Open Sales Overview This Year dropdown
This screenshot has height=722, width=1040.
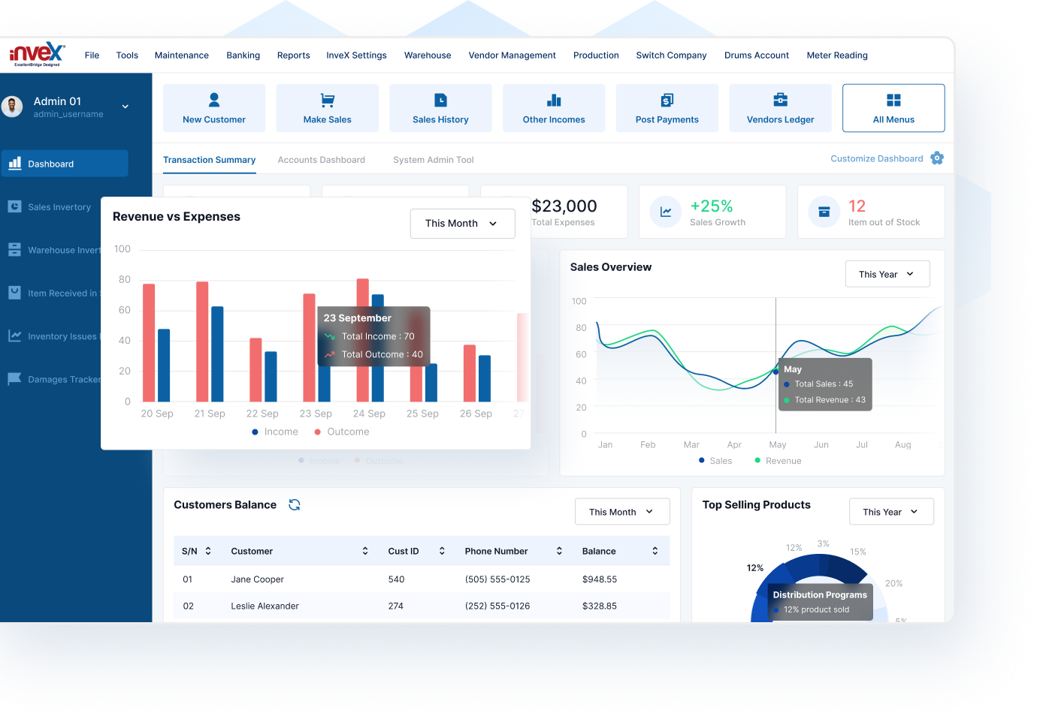tap(887, 274)
